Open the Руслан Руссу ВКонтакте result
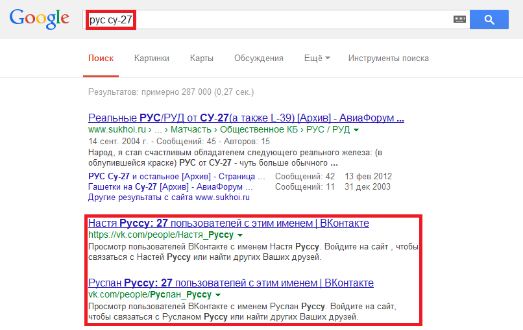Screen dimensions: 523x330 click(231, 283)
